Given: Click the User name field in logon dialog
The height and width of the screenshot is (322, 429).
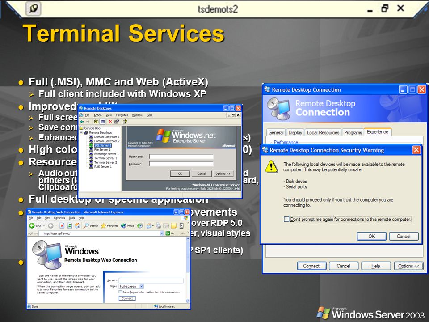Looking at the screenshot, I should coord(181,157).
